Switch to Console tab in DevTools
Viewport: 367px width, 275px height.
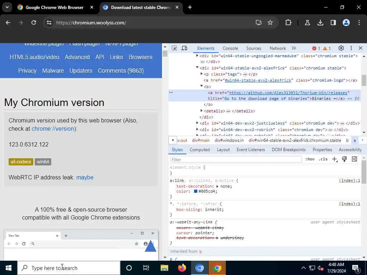[230, 48]
